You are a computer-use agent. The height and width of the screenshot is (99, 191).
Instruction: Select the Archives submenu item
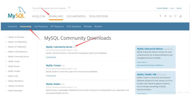click(98, 26)
